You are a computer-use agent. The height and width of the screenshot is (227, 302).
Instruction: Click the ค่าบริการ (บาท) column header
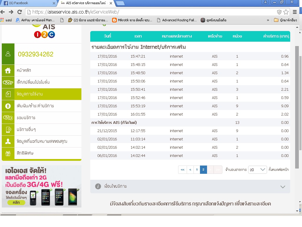(x=276, y=36)
